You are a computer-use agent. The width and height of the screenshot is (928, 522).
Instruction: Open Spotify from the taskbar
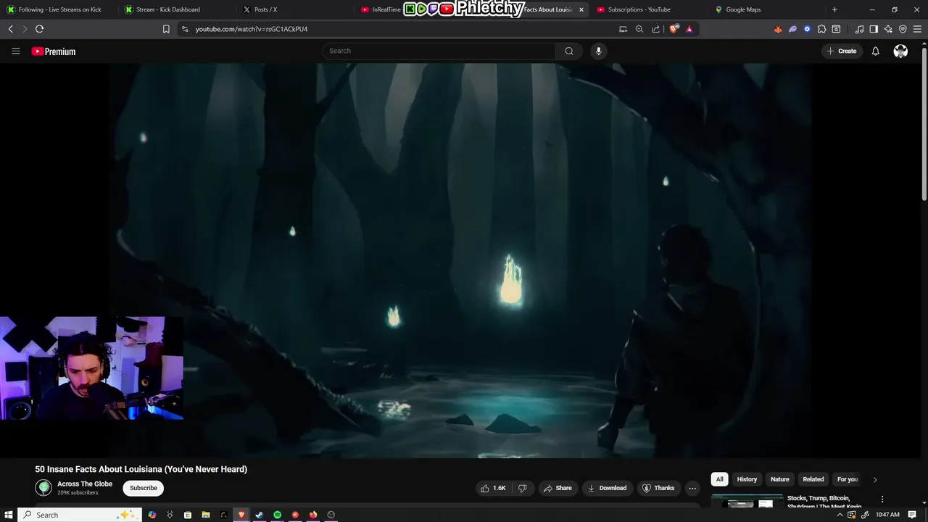point(277,515)
